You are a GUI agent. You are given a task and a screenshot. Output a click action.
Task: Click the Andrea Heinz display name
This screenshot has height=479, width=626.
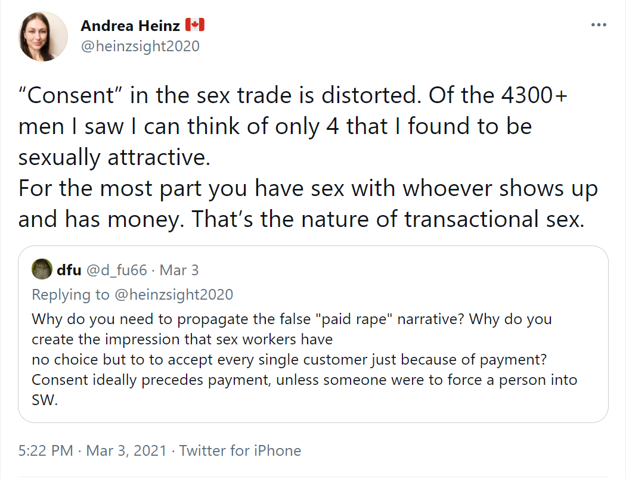pyautogui.click(x=131, y=26)
